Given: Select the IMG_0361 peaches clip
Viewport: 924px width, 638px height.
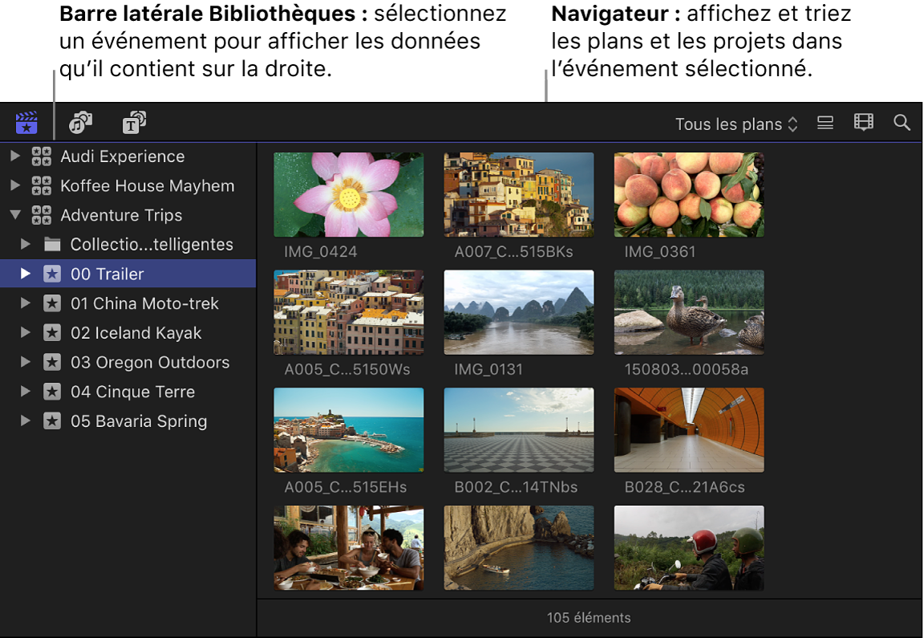Looking at the screenshot, I should (688, 194).
